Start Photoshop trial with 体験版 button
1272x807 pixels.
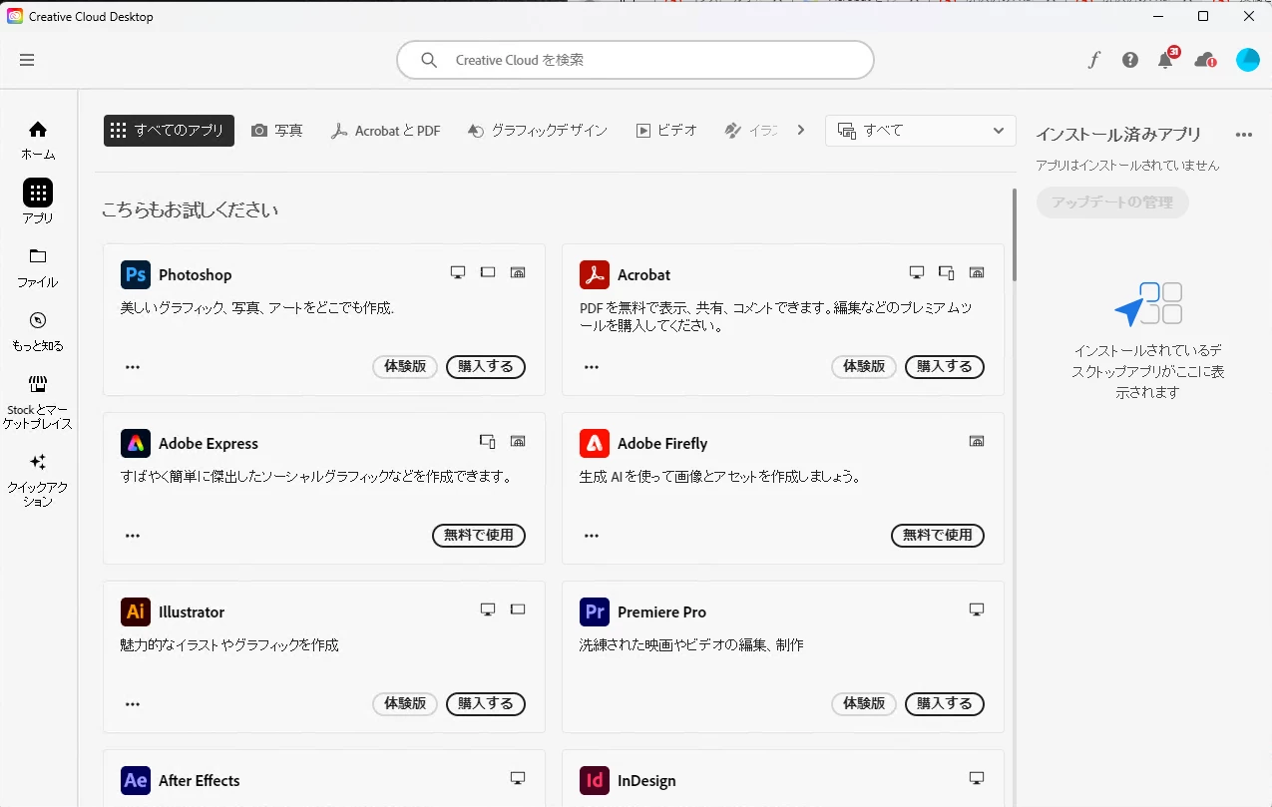tap(405, 366)
